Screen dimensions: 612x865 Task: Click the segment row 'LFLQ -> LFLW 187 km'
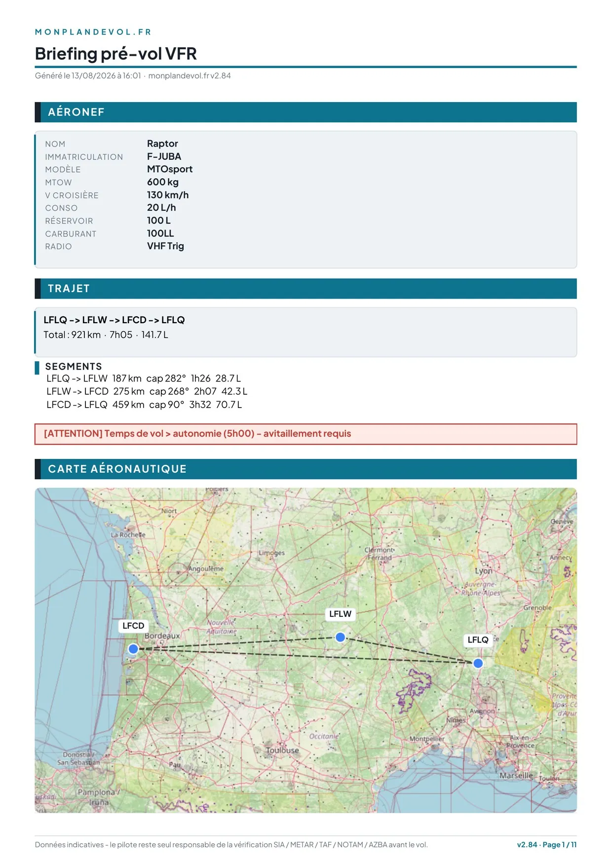[x=144, y=378]
